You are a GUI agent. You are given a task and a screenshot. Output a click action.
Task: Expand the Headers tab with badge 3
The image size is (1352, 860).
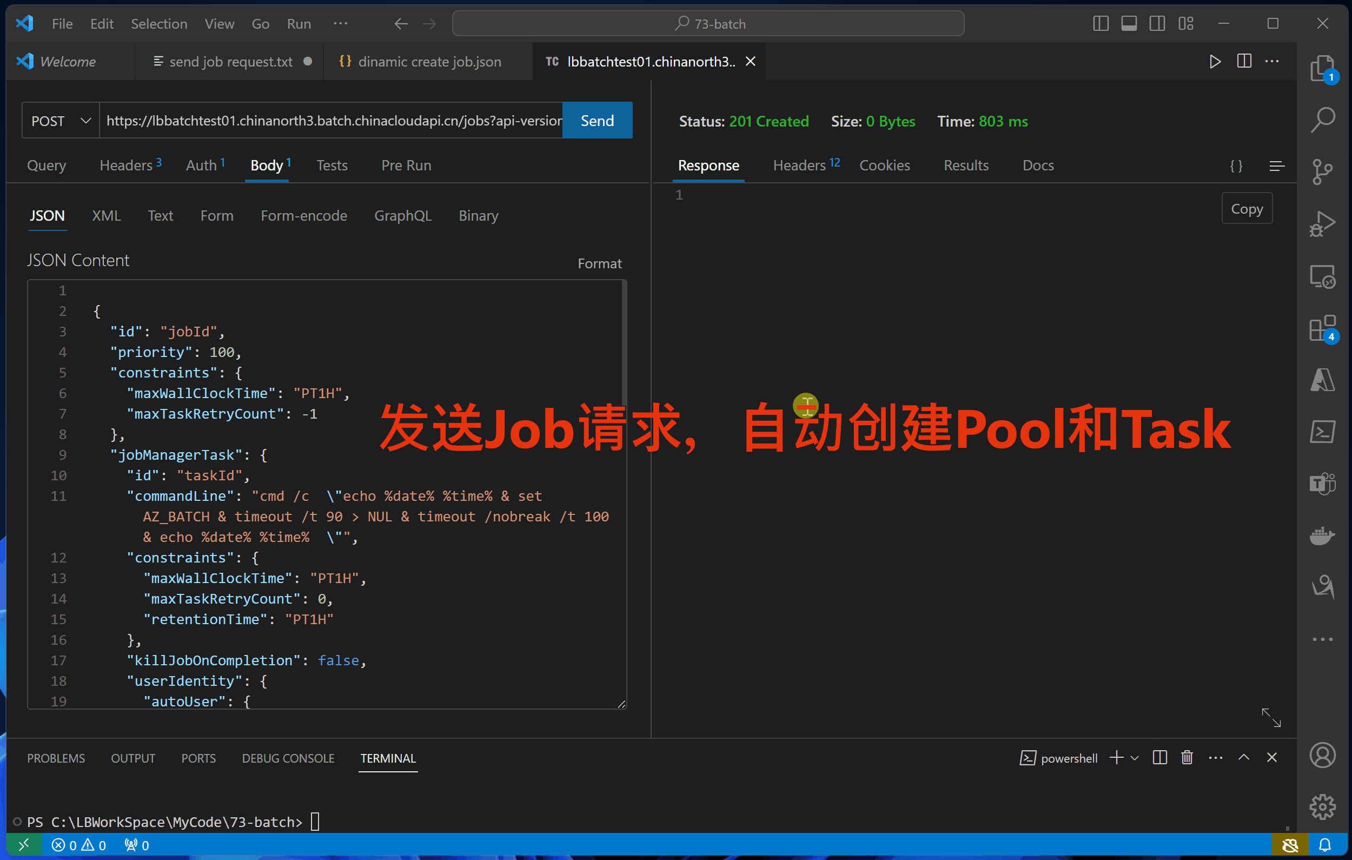point(126,164)
